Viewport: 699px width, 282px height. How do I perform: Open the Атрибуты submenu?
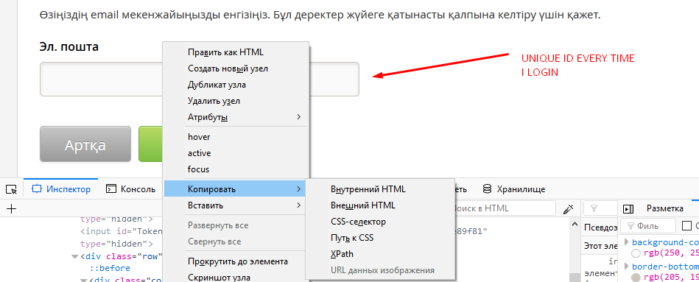coord(236,117)
